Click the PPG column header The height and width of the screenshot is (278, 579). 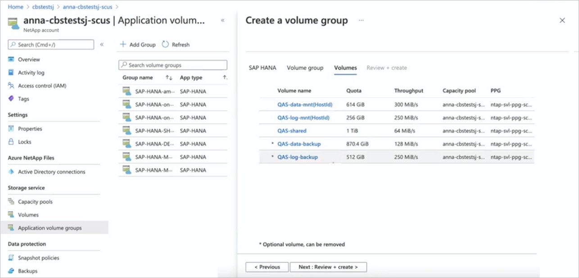click(x=495, y=91)
